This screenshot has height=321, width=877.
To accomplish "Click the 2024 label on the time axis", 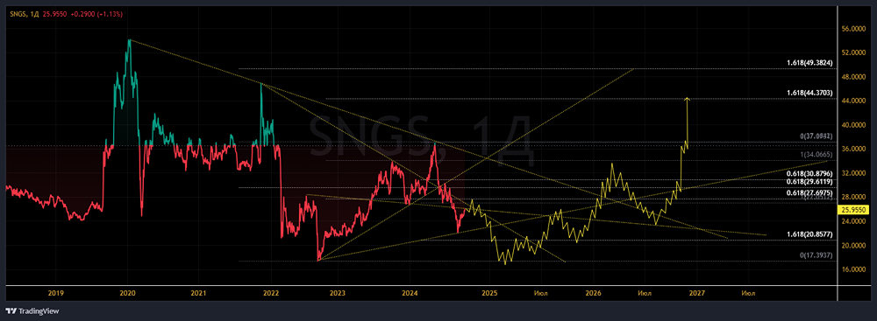I will pyautogui.click(x=410, y=292).
